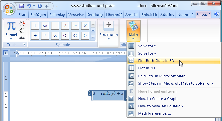
Task: Undo the last action
Action: [x=29, y=6]
